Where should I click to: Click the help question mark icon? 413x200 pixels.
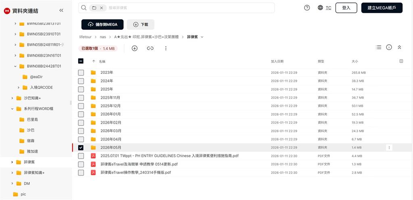(x=307, y=8)
